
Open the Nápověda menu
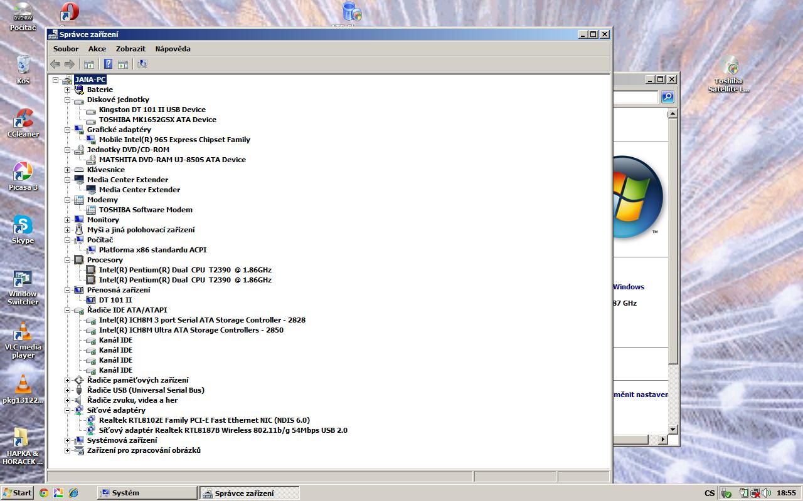[x=173, y=49]
